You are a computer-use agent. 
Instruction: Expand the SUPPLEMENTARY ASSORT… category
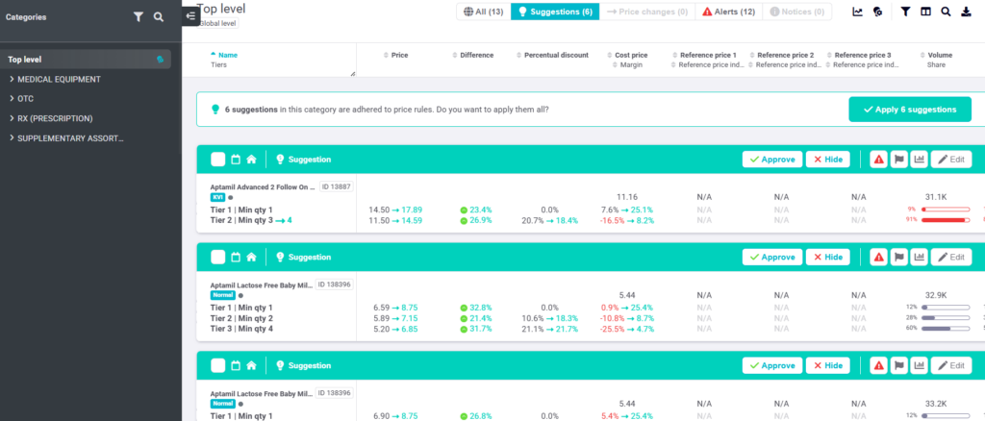(12, 138)
